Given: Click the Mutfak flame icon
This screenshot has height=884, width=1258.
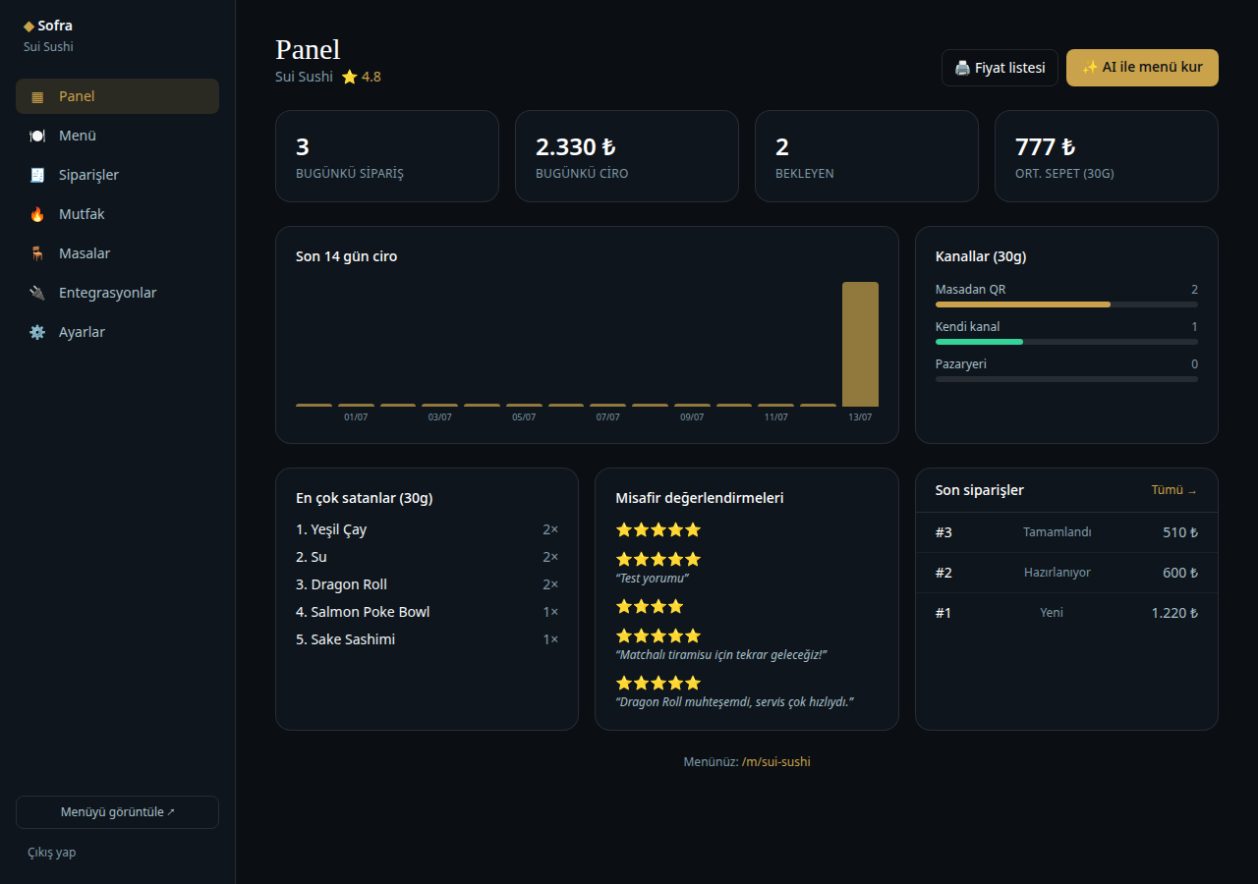Looking at the screenshot, I should [37, 214].
